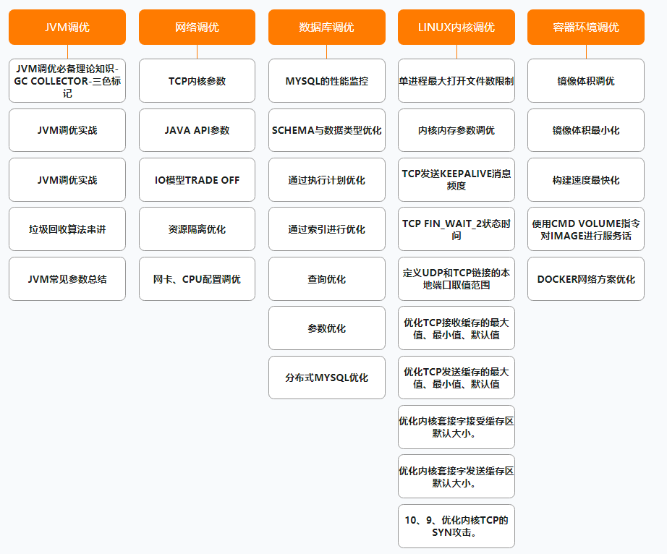Open the 单进程最大打开文件数限制 item
This screenshot has width=667, height=554.
click(456, 81)
